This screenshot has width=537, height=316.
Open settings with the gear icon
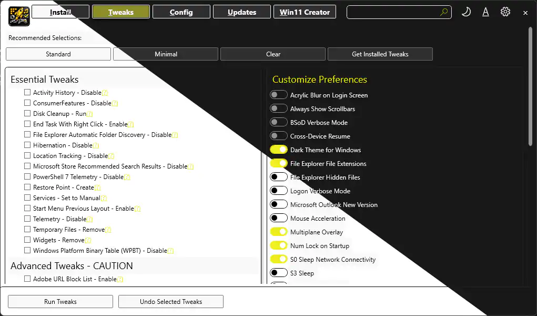point(505,12)
